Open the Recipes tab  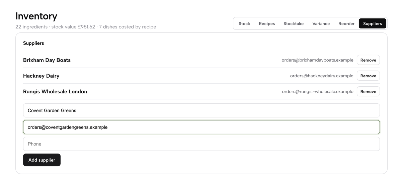[267, 23]
